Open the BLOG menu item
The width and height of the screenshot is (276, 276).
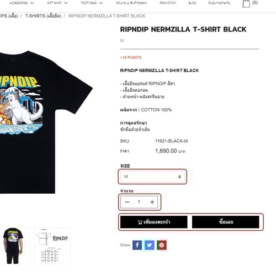coord(192,3)
